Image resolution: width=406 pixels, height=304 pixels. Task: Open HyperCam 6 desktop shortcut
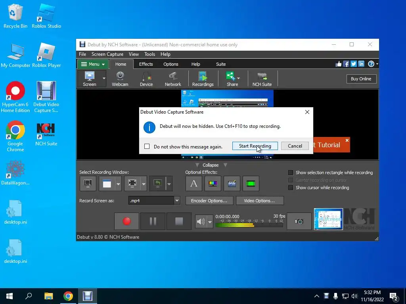[x=15, y=97]
